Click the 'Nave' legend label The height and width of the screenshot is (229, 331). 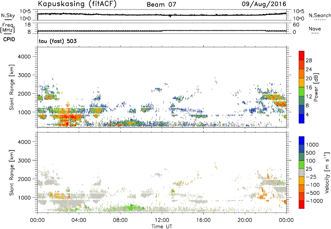point(315,29)
